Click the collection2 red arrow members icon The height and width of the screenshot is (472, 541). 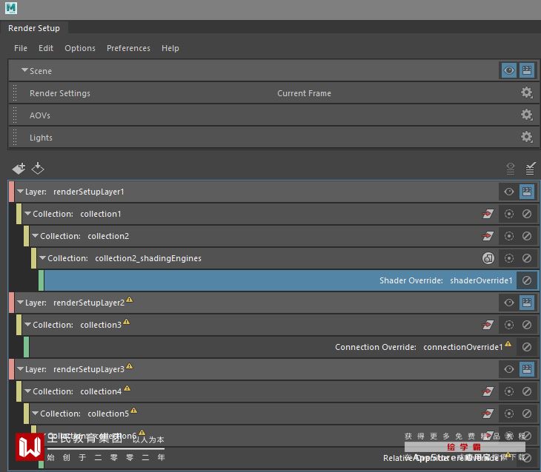488,236
